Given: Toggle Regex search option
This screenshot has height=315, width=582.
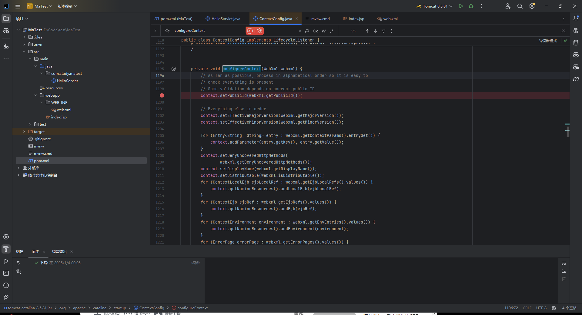Looking at the screenshot, I should (332, 31).
